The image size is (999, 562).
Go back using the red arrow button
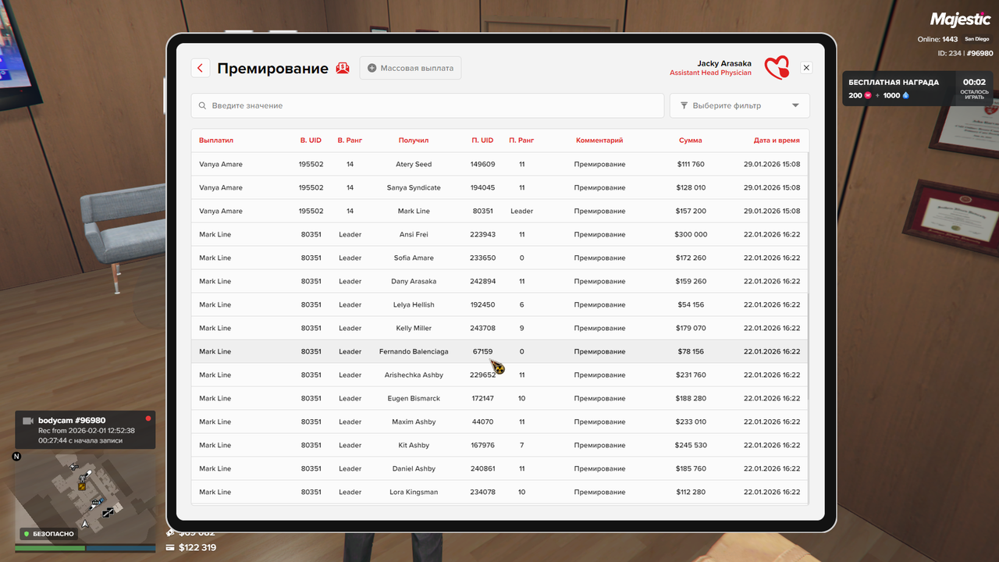click(x=201, y=68)
